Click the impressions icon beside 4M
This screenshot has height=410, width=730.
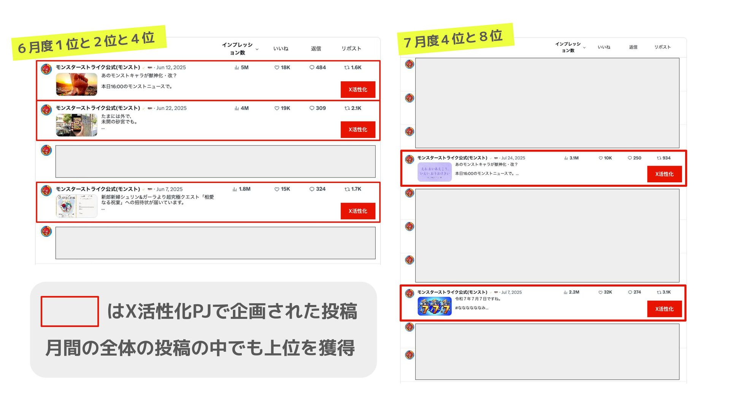point(237,108)
